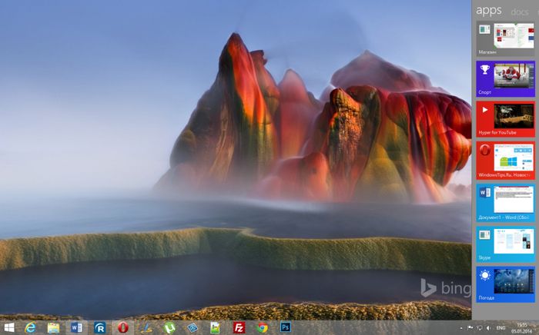The image size is (539, 335).
Task: Open Google Chrome from the taskbar
Action: coord(262,327)
